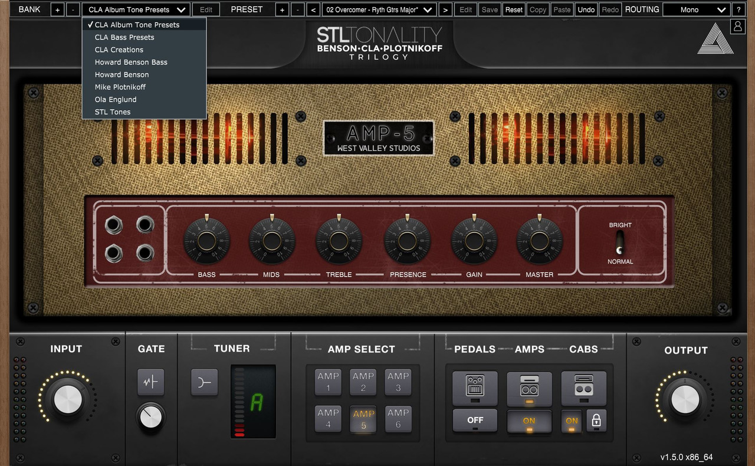The image size is (755, 466).
Task: Click the preset Edit button
Action: 466,9
